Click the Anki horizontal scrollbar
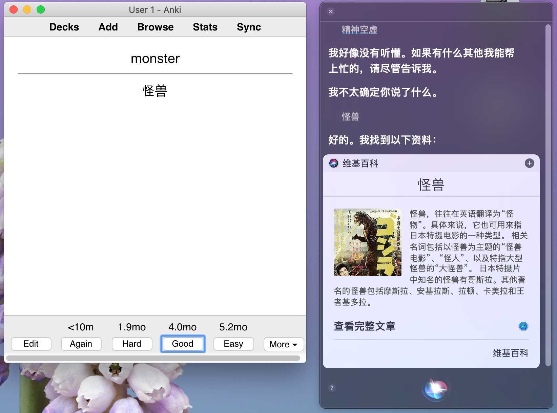 click(x=153, y=358)
